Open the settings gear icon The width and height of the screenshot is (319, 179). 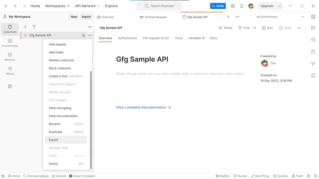(x=233, y=6)
